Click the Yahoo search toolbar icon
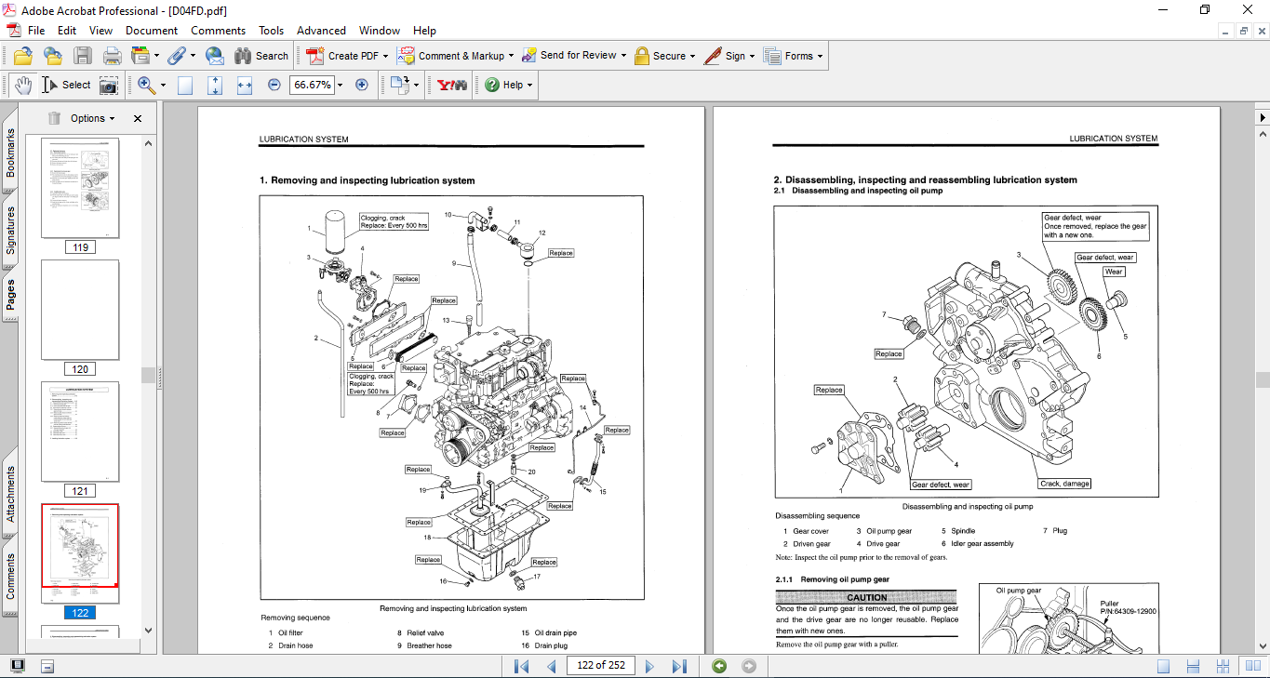 452,85
